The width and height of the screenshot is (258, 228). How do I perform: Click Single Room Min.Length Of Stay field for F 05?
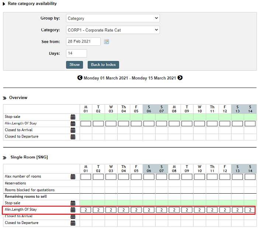tap(136, 210)
